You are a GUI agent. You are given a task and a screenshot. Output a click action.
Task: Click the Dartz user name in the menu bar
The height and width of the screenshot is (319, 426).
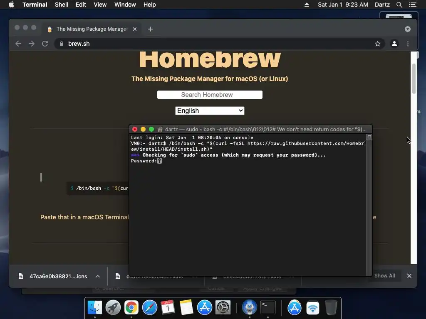(x=382, y=5)
